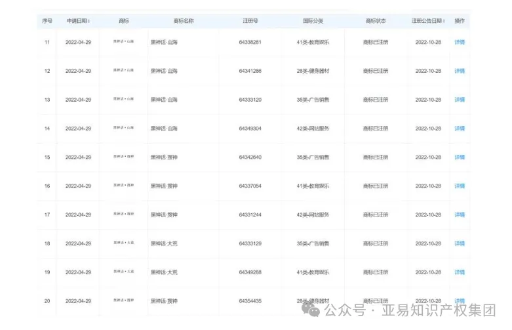Click the 商标已注册 status in row 13
The image size is (512, 330).
(376, 100)
